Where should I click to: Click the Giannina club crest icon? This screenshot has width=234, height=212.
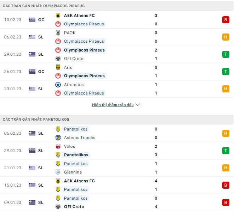(x=58, y=172)
